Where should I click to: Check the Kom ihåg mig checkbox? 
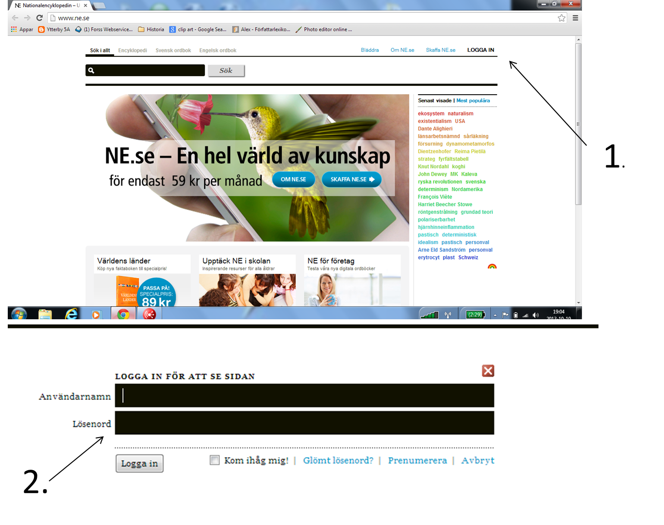click(215, 460)
